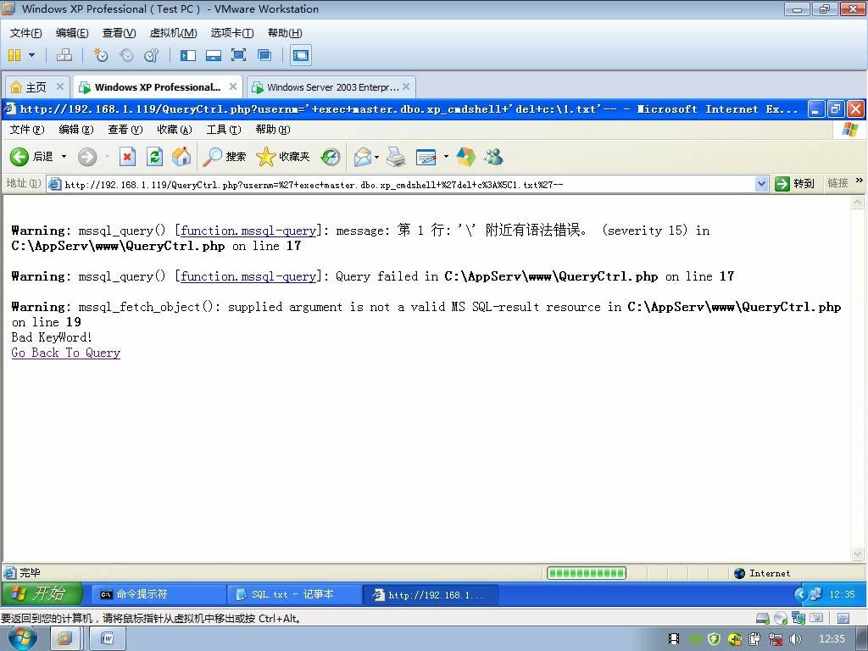Click the IE home page icon

181,157
